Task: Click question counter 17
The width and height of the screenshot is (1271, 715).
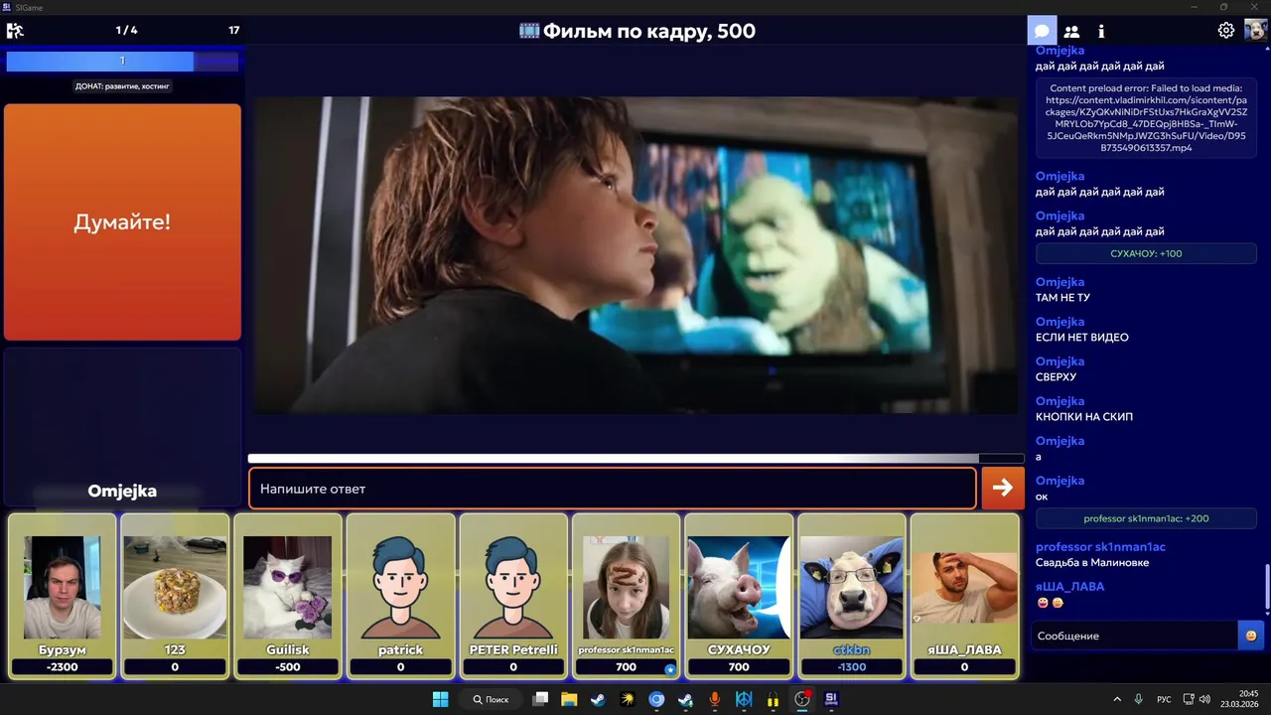Action: click(234, 31)
